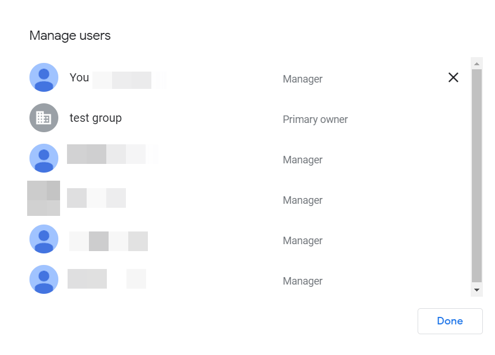Viewport: 495px width, 355px height.
Task: Click the Done button
Action: 450,321
